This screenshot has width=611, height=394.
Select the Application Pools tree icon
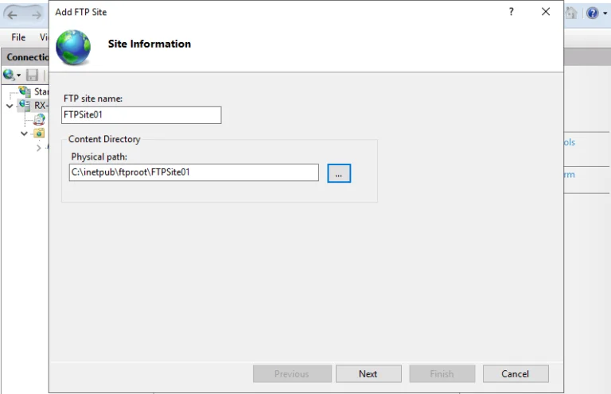point(39,119)
